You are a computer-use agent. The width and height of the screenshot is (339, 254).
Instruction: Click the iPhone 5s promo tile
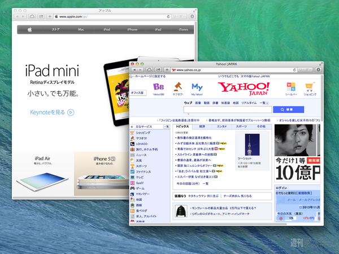point(102,174)
